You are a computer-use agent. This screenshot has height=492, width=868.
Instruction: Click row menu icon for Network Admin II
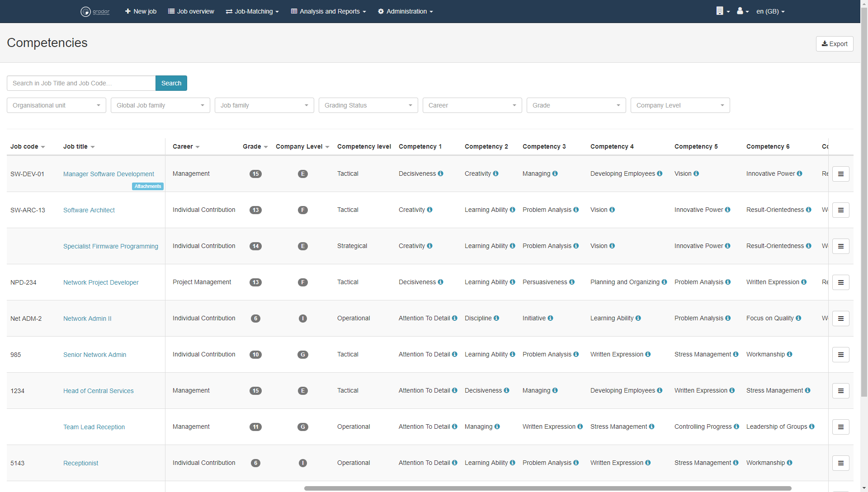point(840,319)
